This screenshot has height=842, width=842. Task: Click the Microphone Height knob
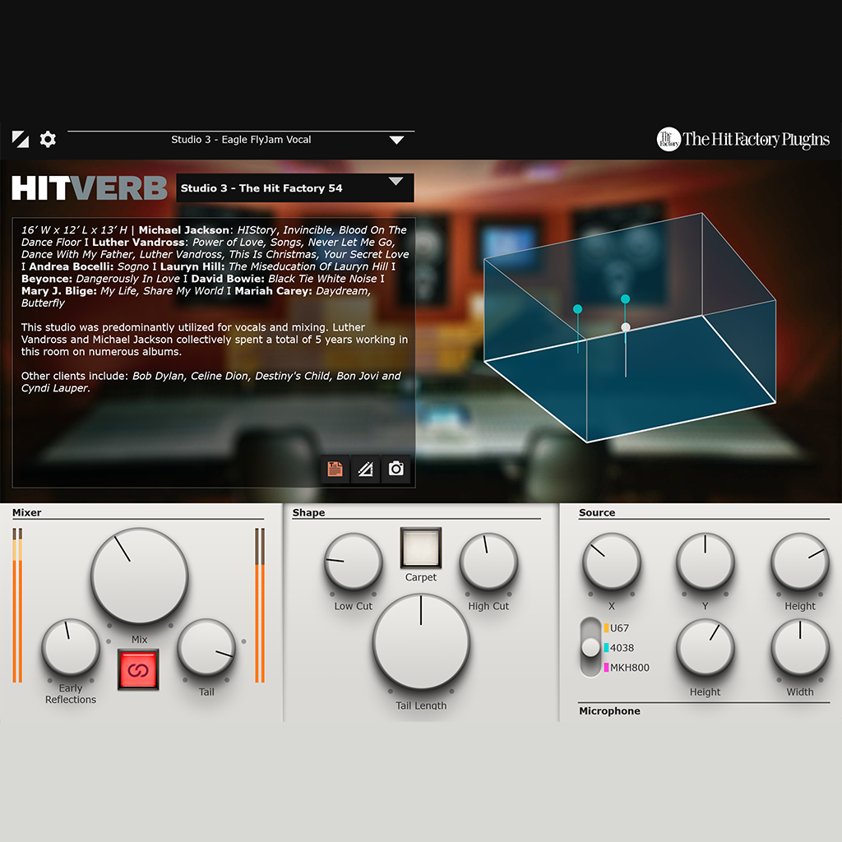click(705, 648)
